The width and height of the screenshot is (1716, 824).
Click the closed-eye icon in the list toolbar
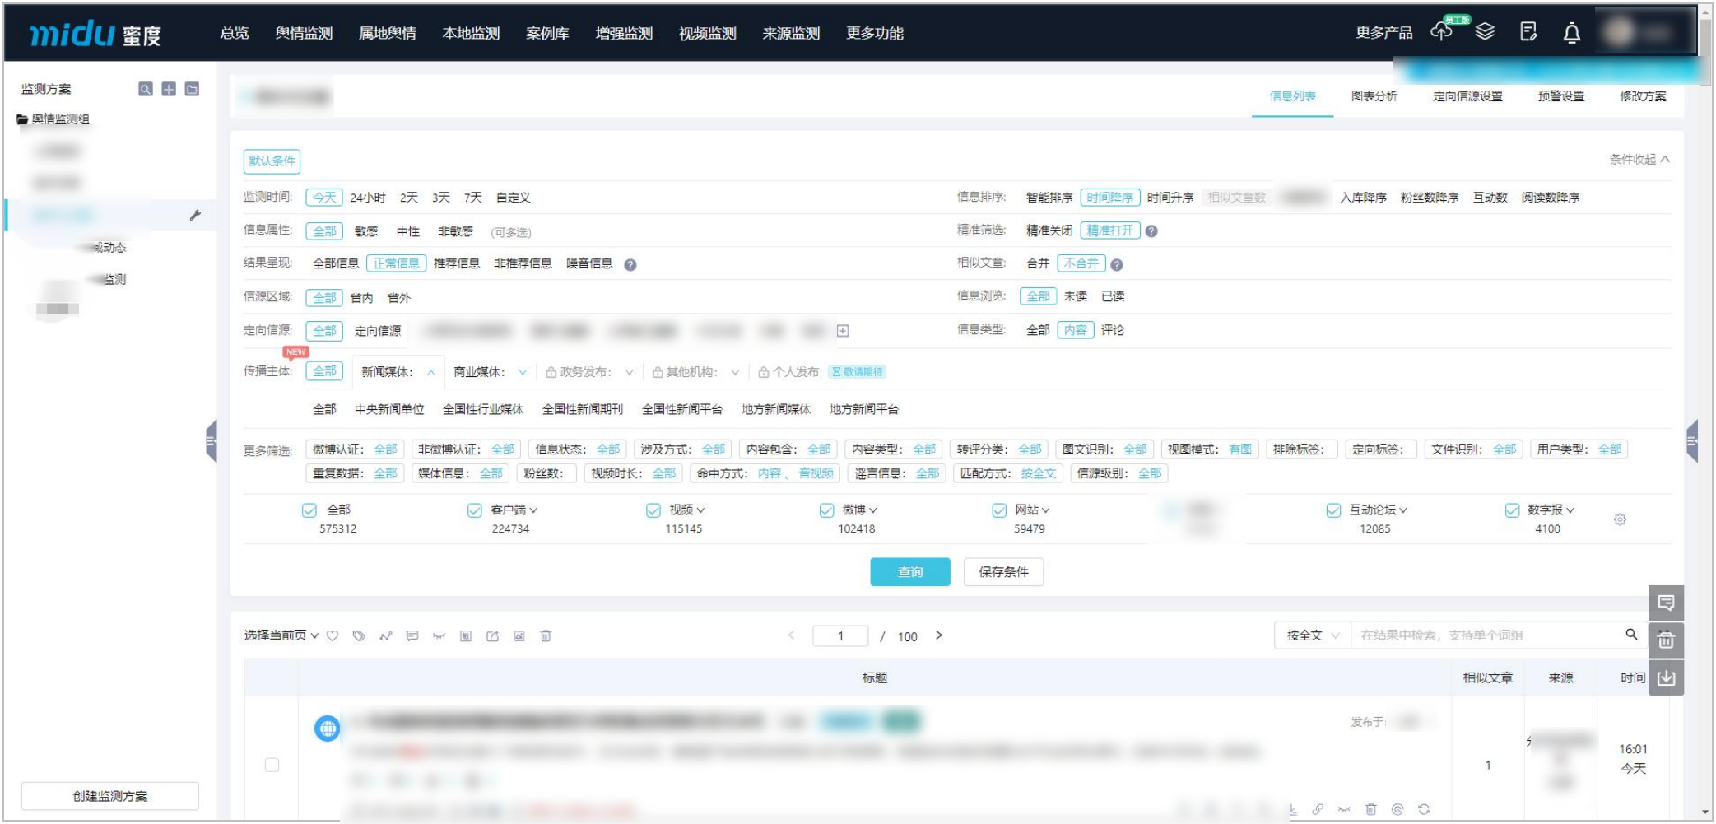pos(439,635)
